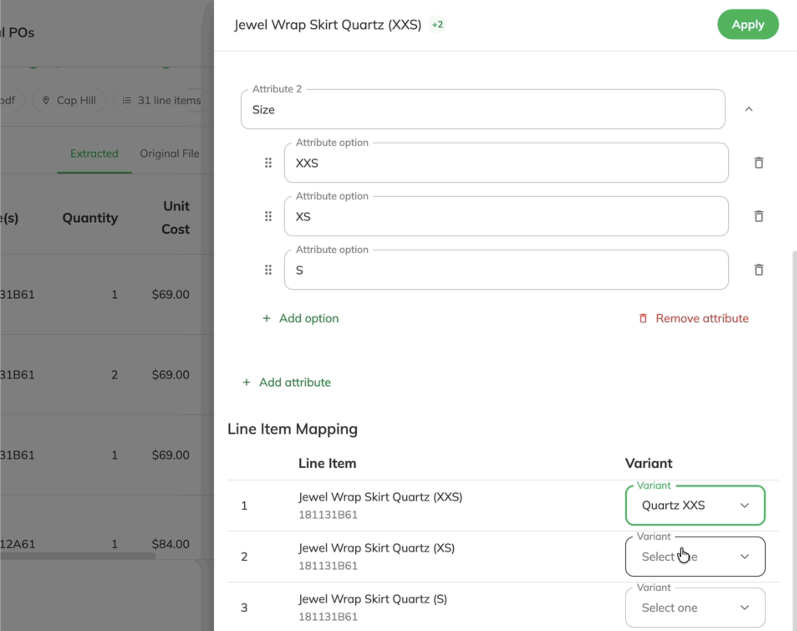Click the Apply button
797x631 pixels.
748,24
